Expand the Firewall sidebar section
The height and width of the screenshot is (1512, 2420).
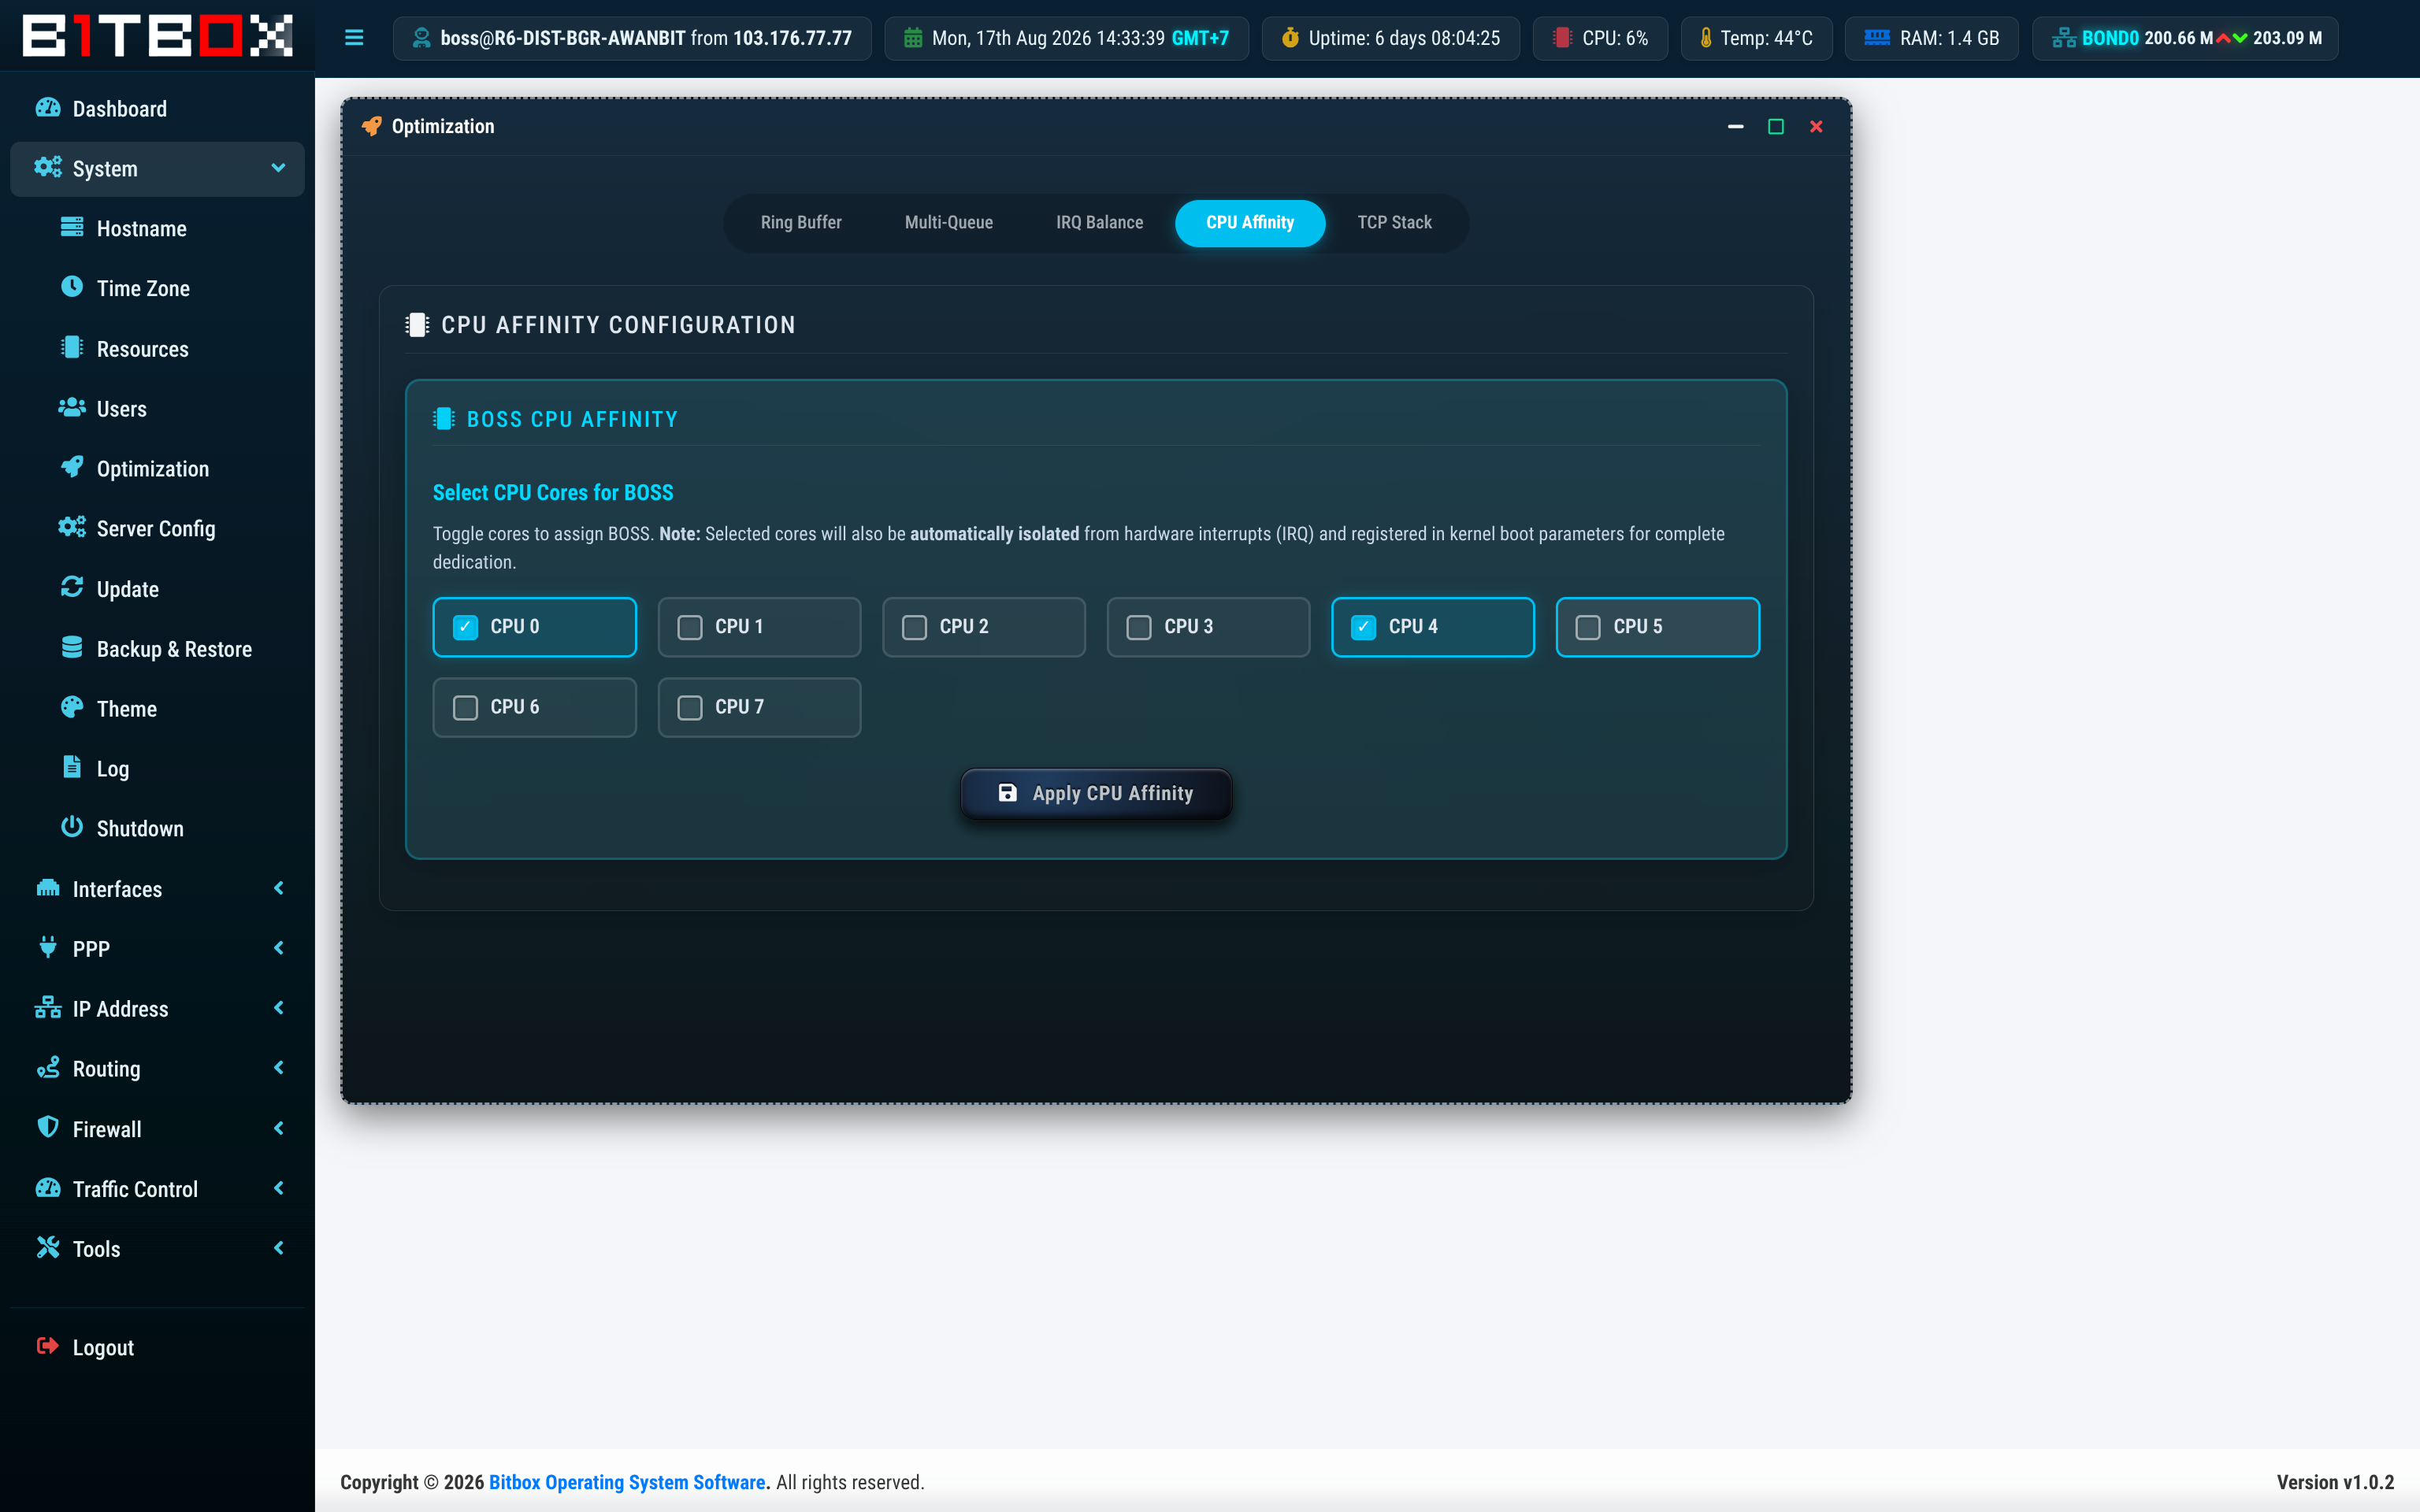pyautogui.click(x=157, y=1128)
